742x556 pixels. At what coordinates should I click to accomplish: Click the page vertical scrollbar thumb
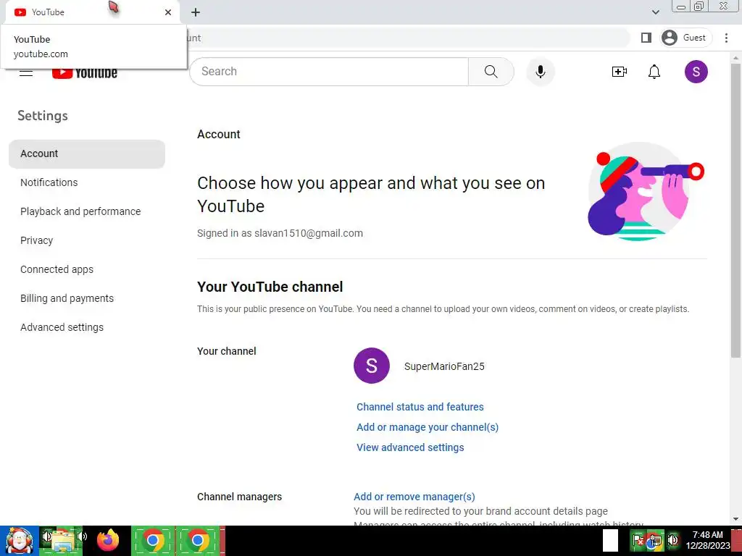tap(735, 211)
